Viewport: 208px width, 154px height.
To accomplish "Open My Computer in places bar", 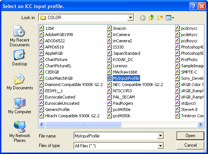I will (20, 105).
